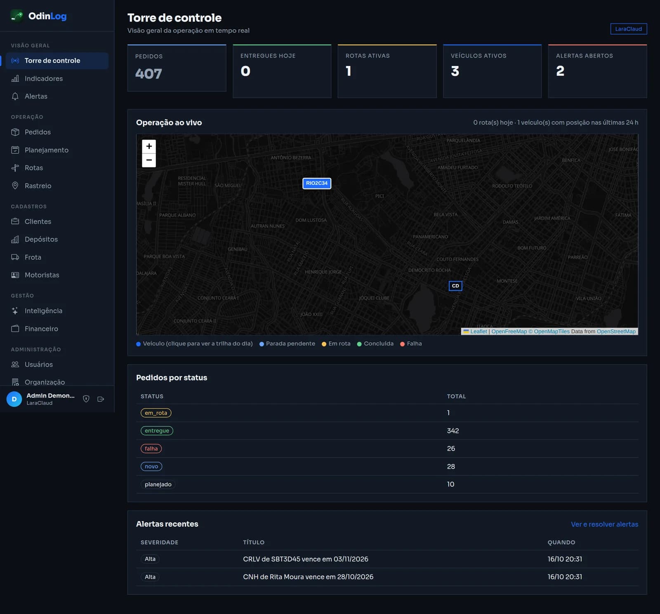This screenshot has width=660, height=614.
Task: Open Frota using the truck icon
Action: (x=15, y=257)
